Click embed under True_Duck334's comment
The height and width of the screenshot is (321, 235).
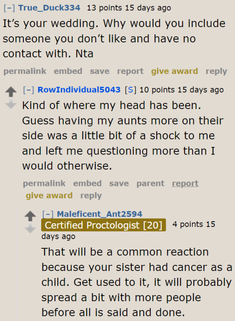point(68,71)
